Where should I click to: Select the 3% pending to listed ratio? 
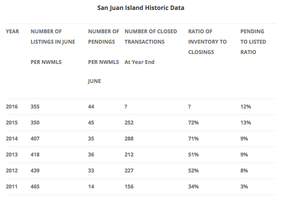(x=244, y=187)
